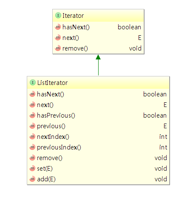Click the green inheritance arrow
The image size is (187, 200).
98,65
